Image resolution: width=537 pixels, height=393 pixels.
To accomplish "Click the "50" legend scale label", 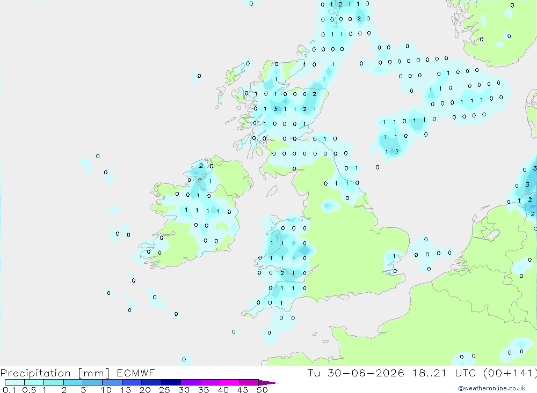I will tap(263, 390).
